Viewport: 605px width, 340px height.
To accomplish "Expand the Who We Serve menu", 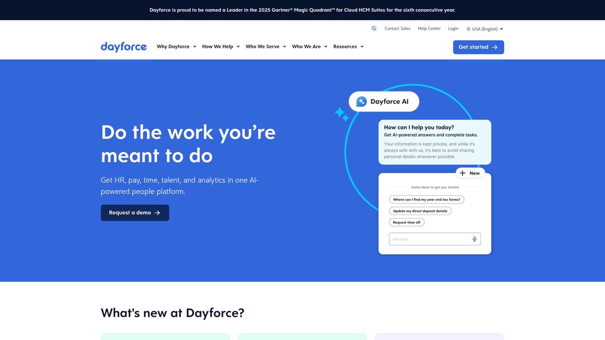I will pyautogui.click(x=265, y=47).
